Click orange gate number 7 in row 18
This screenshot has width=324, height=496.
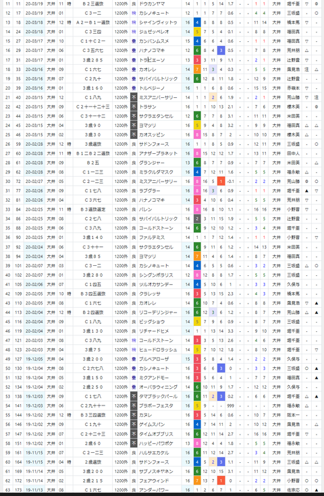[197, 70]
